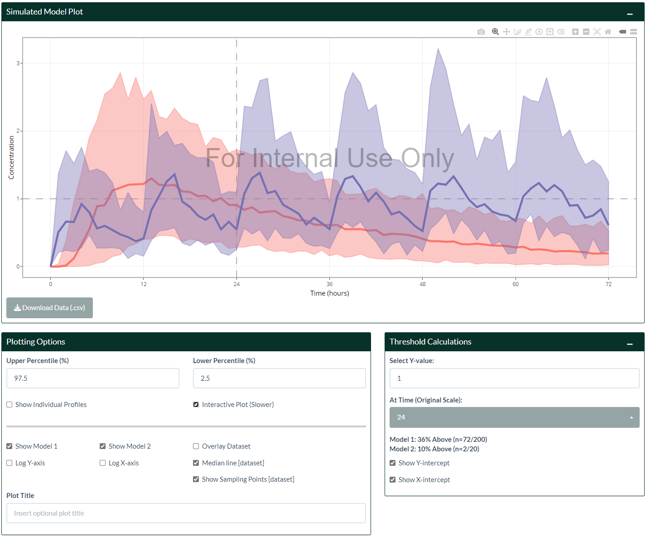Click the Autoscale icon in plot toolbar
The image size is (646, 536).
pos(597,32)
